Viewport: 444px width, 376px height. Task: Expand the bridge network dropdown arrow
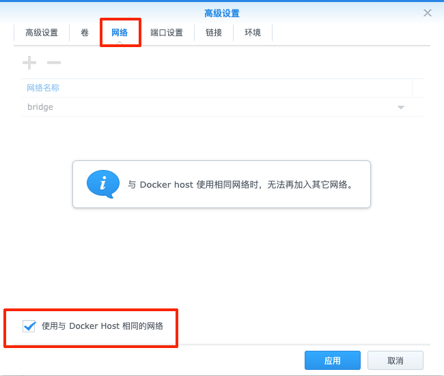(x=401, y=107)
